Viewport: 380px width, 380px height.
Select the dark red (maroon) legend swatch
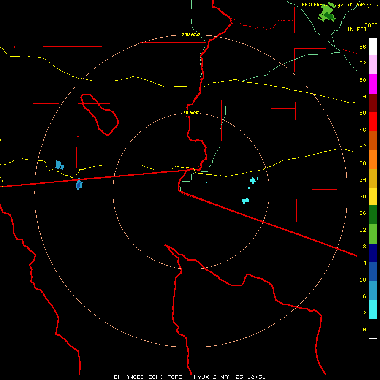(373, 103)
